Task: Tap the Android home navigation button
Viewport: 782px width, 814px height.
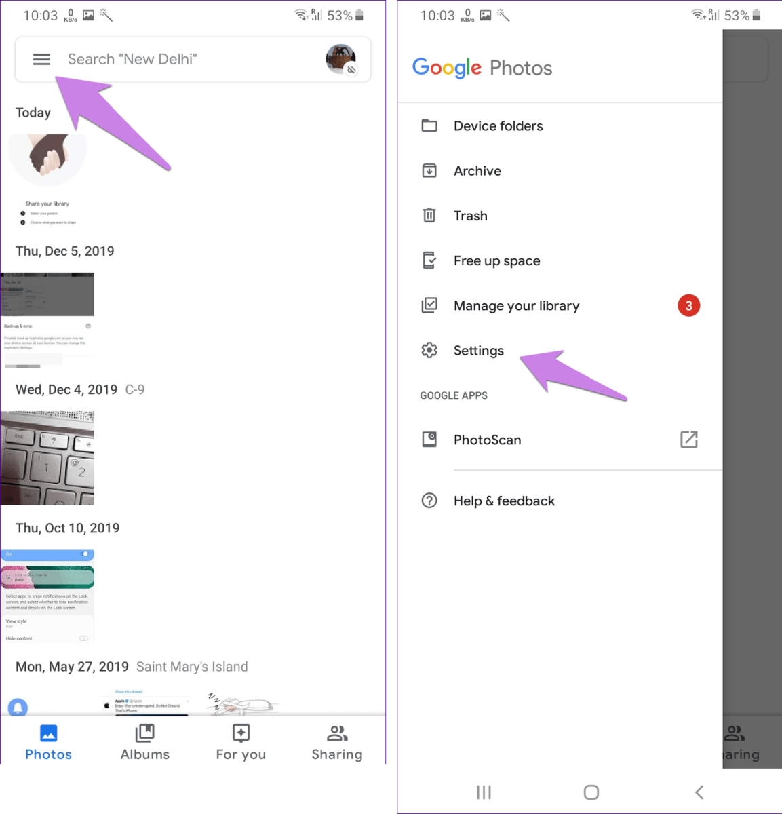Action: (591, 792)
